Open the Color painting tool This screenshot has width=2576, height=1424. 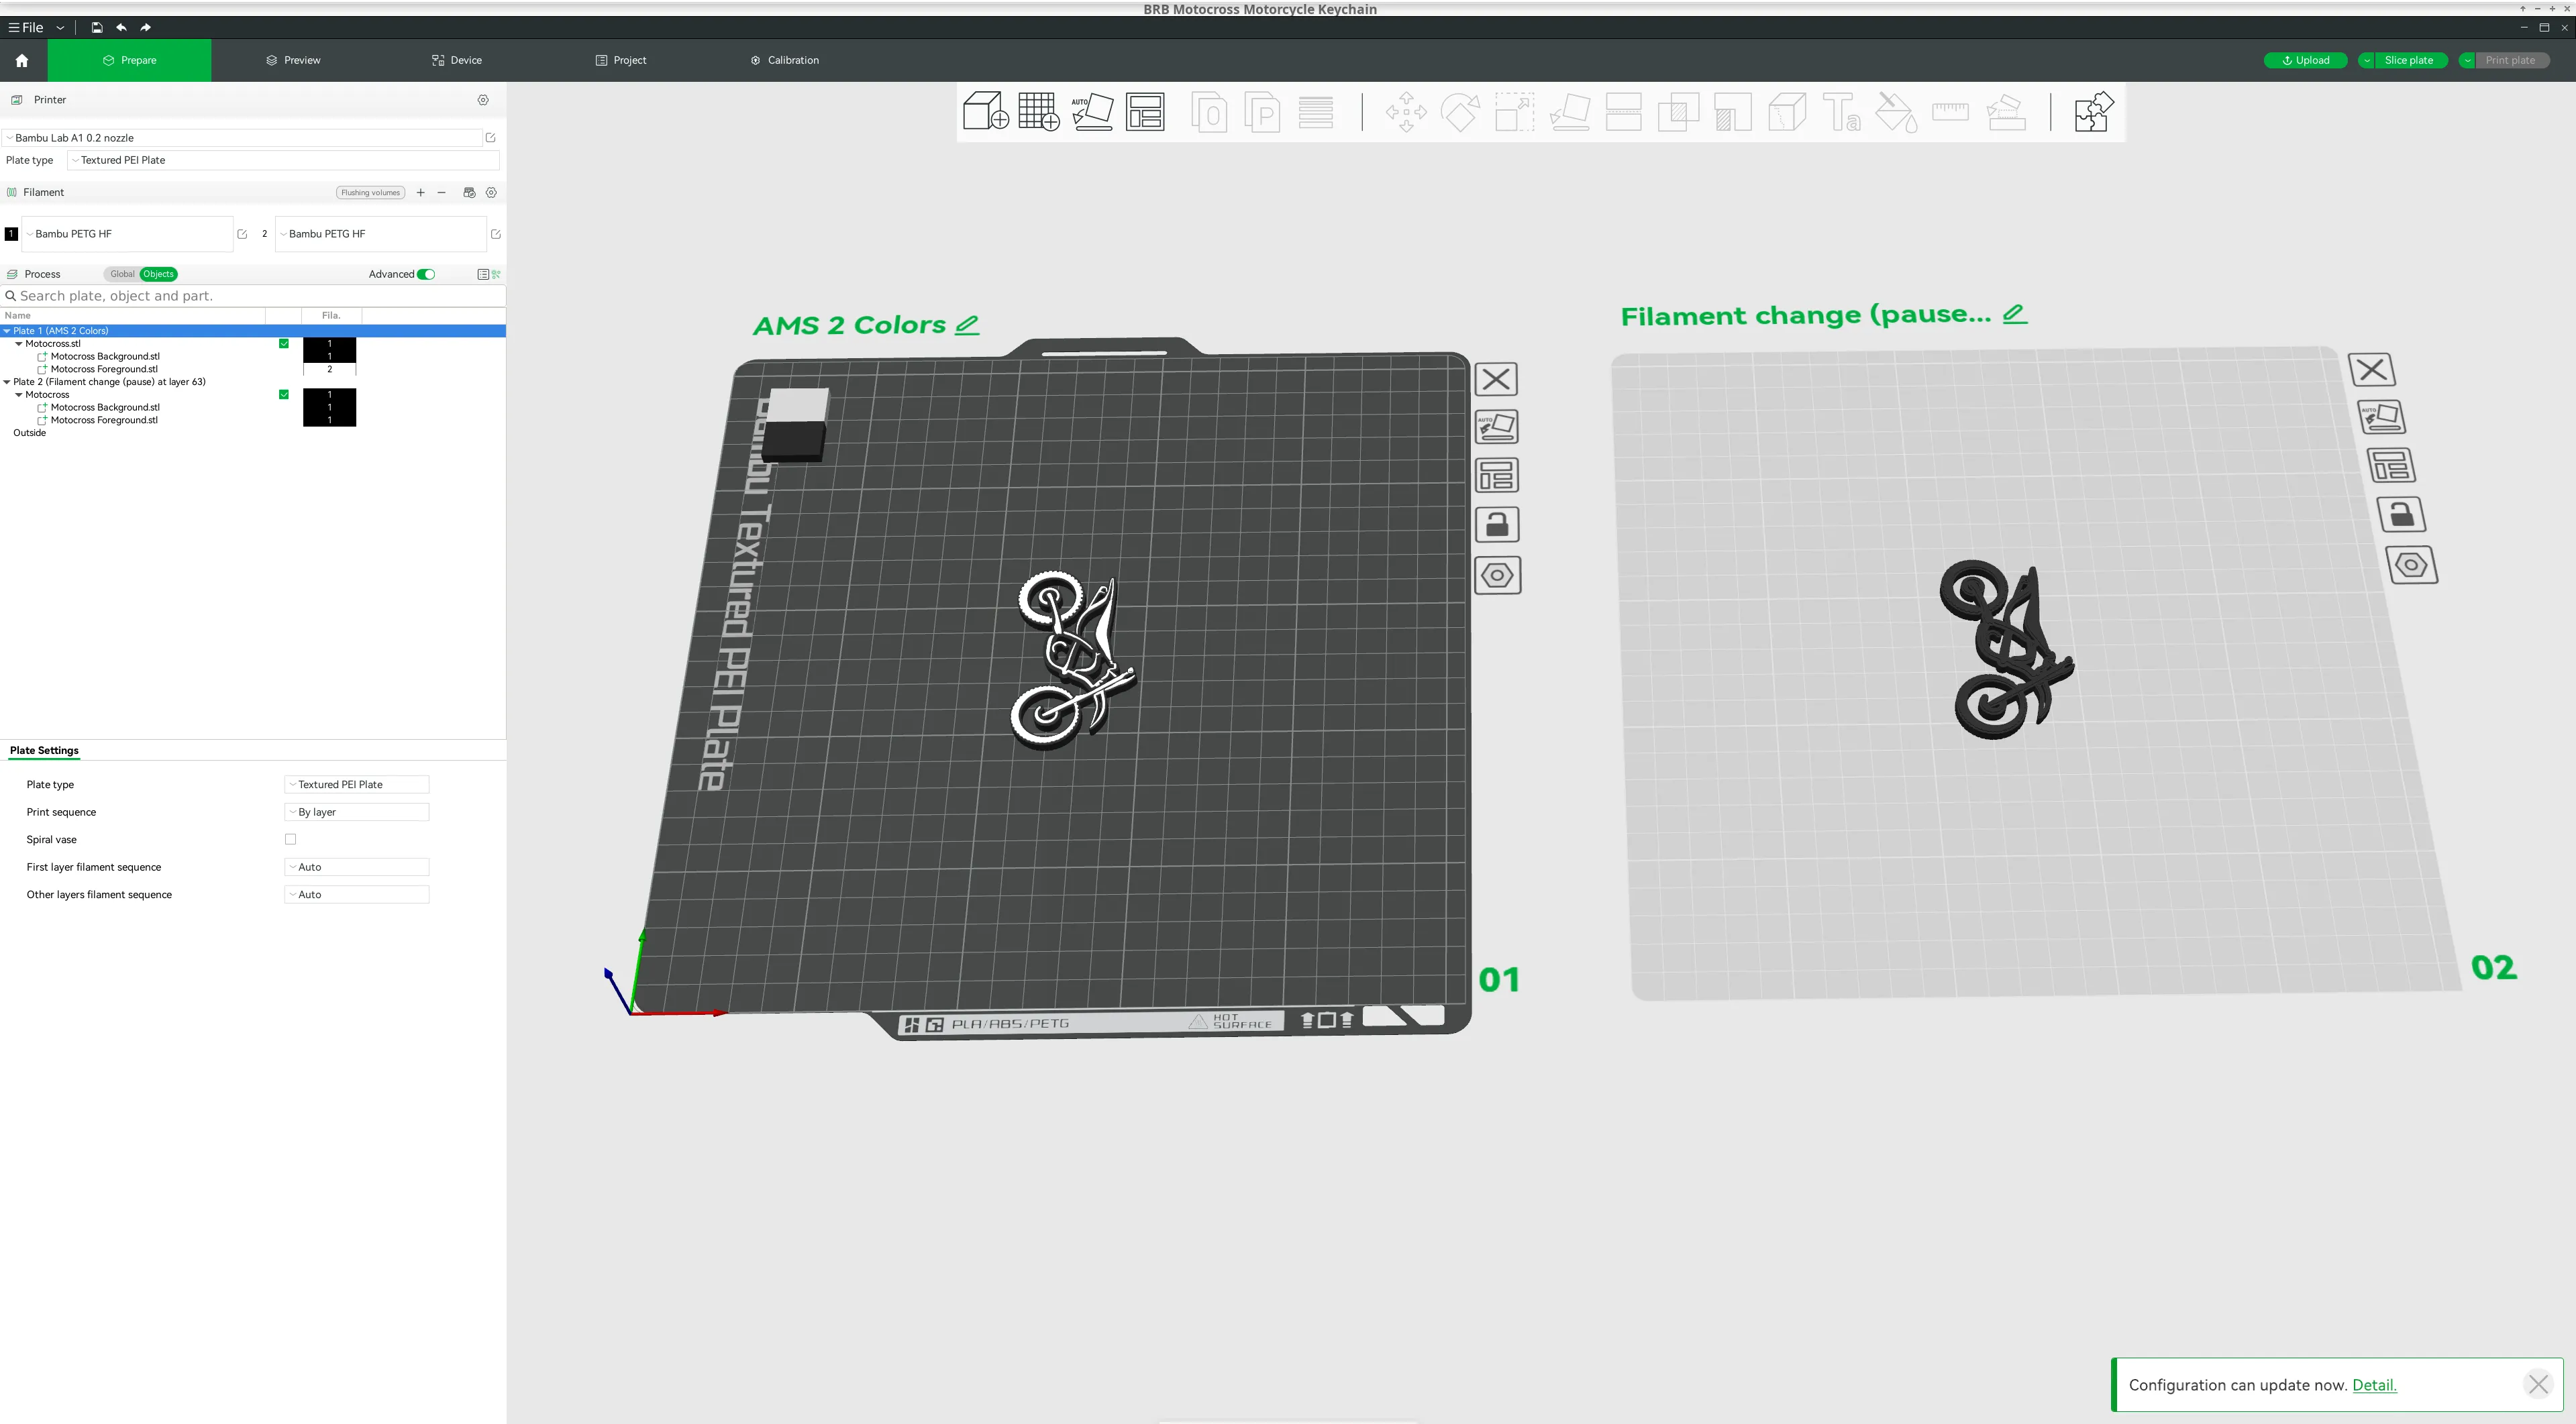coord(1895,111)
